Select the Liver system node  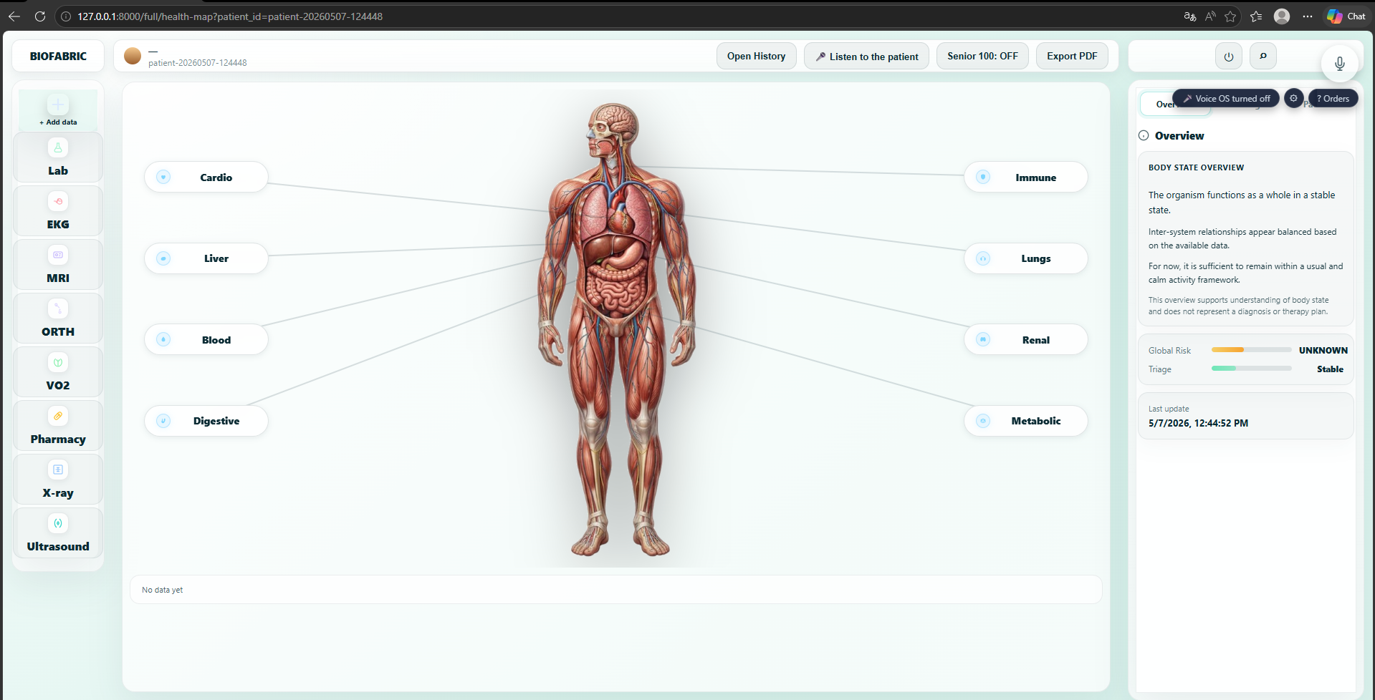pos(206,258)
